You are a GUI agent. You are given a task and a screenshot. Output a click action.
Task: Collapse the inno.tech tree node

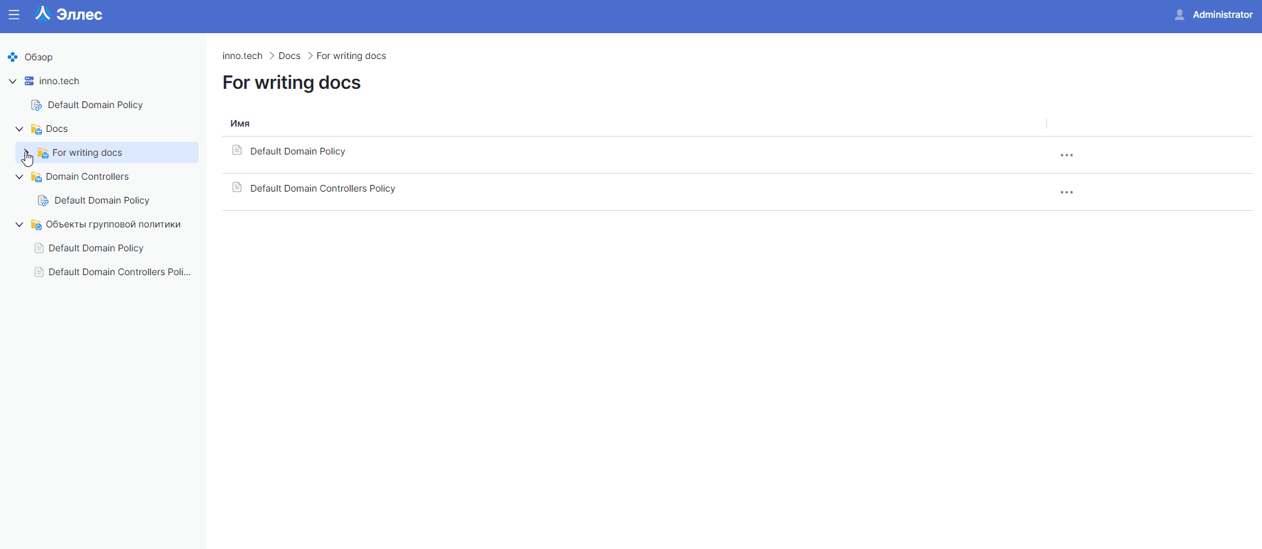coord(13,81)
